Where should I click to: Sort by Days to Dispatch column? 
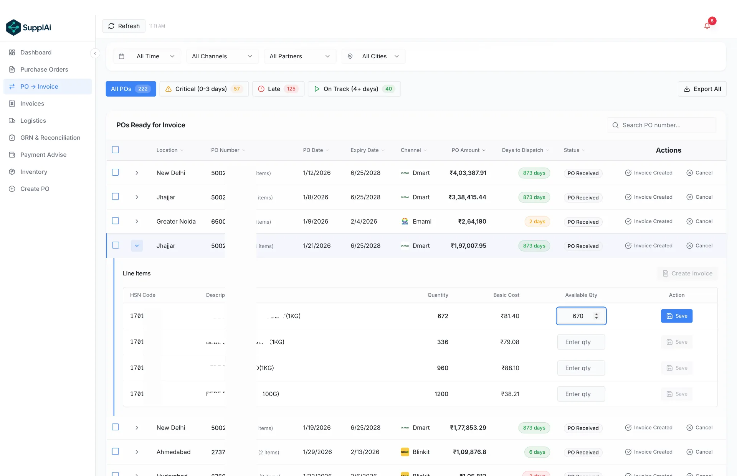[525, 150]
